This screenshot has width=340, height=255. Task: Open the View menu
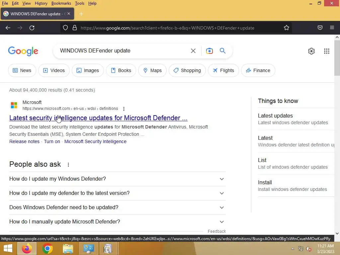pos(27,3)
